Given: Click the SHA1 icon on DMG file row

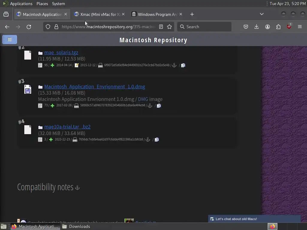Looking at the screenshot, I should pos(76,106).
